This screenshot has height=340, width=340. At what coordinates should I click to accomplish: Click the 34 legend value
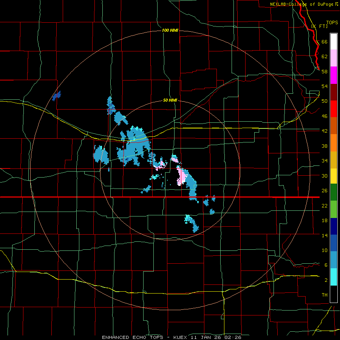(x=325, y=161)
